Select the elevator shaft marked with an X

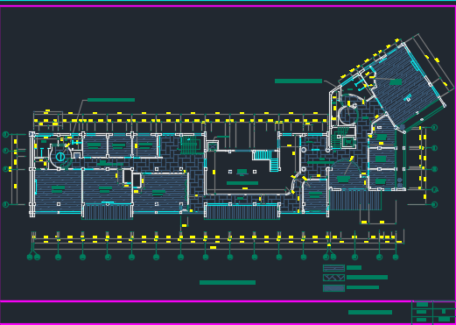(x=348, y=142)
